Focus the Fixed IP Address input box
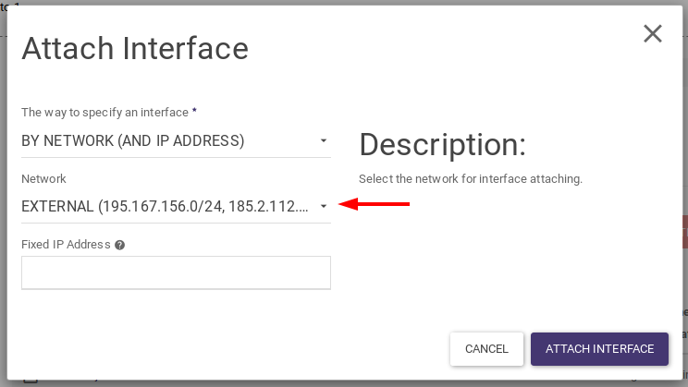688x387 pixels. (x=176, y=272)
